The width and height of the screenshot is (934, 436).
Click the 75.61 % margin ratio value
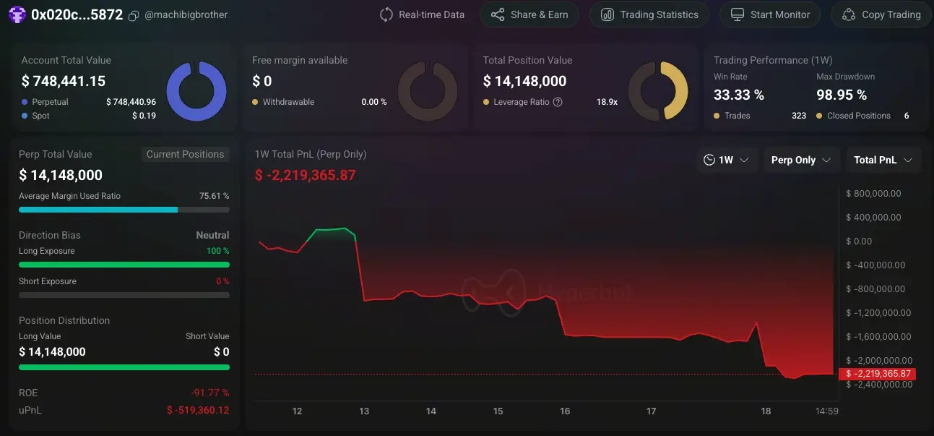(215, 196)
